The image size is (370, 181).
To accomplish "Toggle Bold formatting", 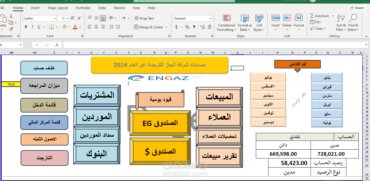I will point(26,27).
